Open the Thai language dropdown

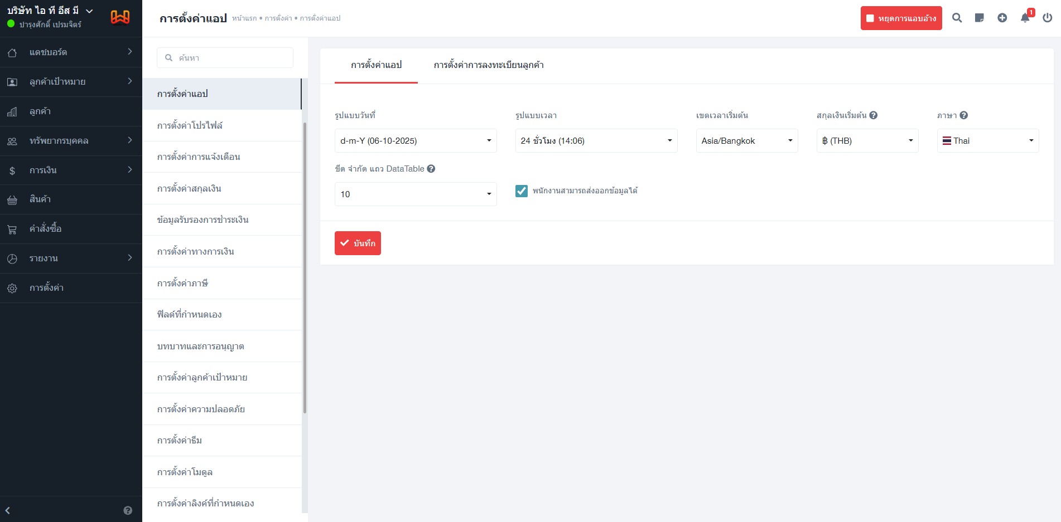tap(987, 141)
